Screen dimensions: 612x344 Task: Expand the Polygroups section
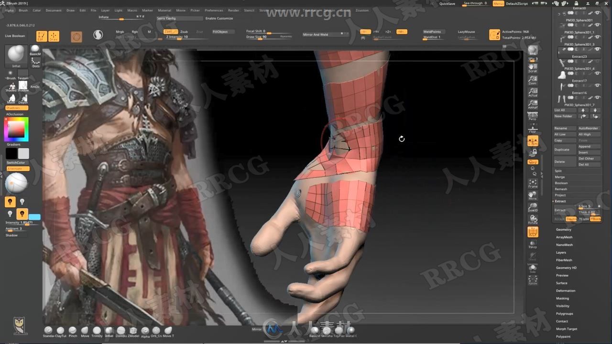point(564,313)
